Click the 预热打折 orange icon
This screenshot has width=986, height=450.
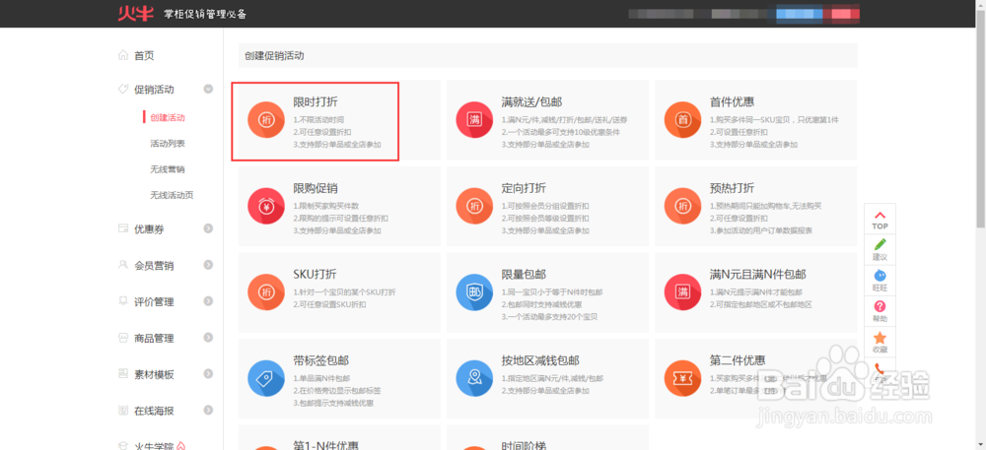coord(683,206)
